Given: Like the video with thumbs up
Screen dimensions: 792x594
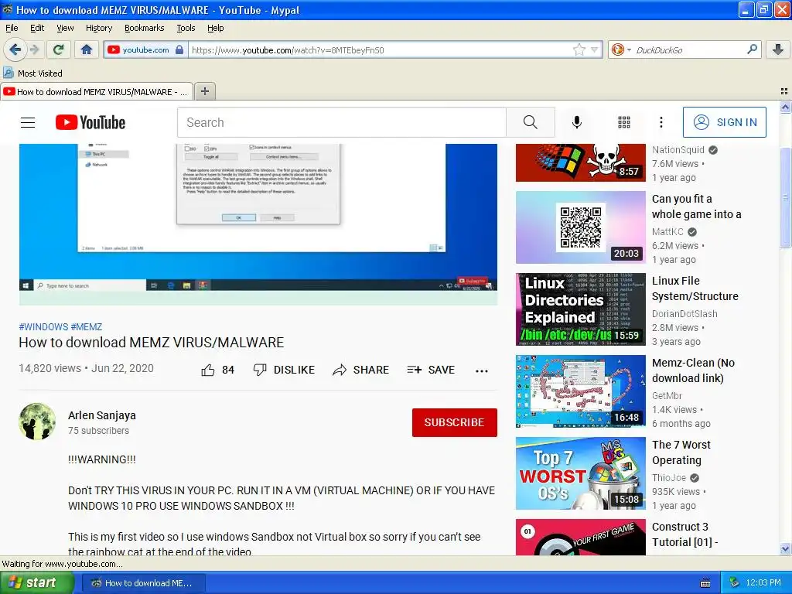Looking at the screenshot, I should point(217,370).
